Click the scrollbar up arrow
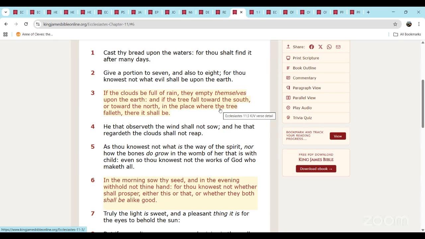Viewport: 425px width, 239px height. [x=423, y=42]
